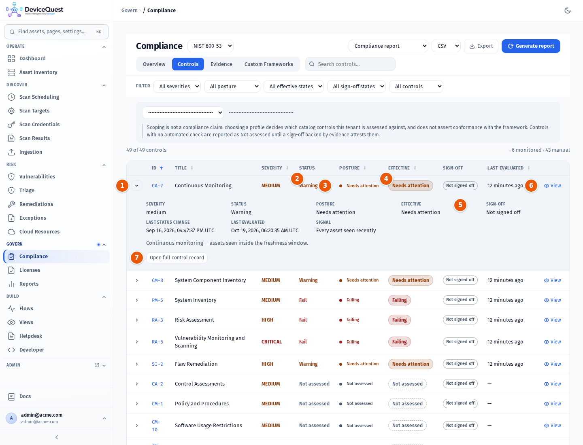Open full control record for CA-7
583x445 pixels.
[x=177, y=258]
